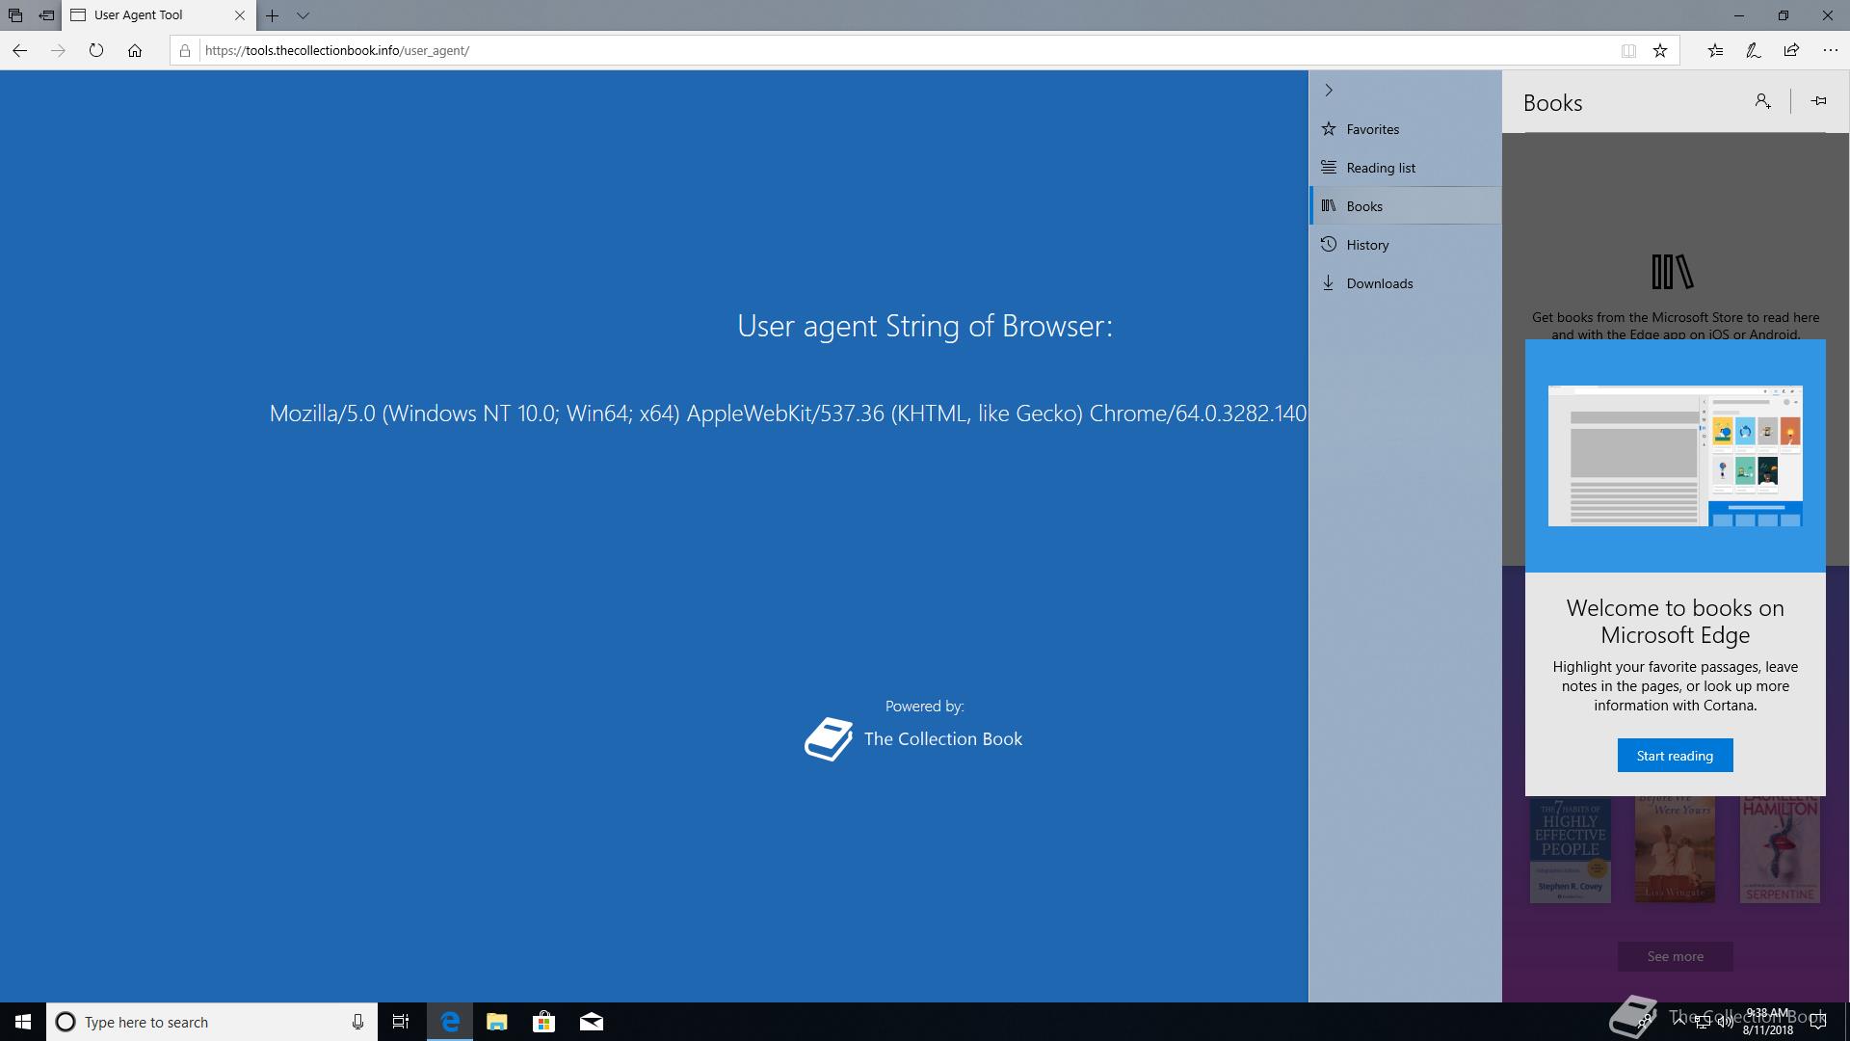Click the Books sign-in account icon

[x=1762, y=101]
